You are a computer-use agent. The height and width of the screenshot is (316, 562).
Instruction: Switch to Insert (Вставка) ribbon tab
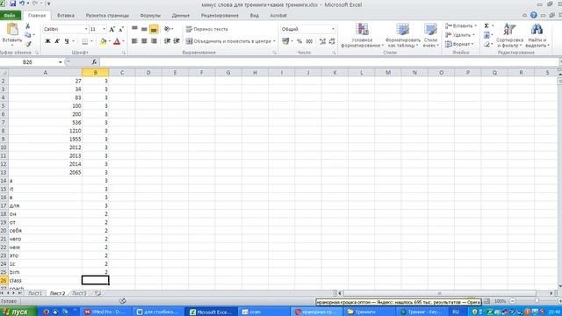66,16
